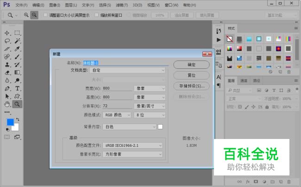Image resolution: width=301 pixels, height=187 pixels.
Task: Open the 滤镜(T) menu
Action: tap(122, 5)
